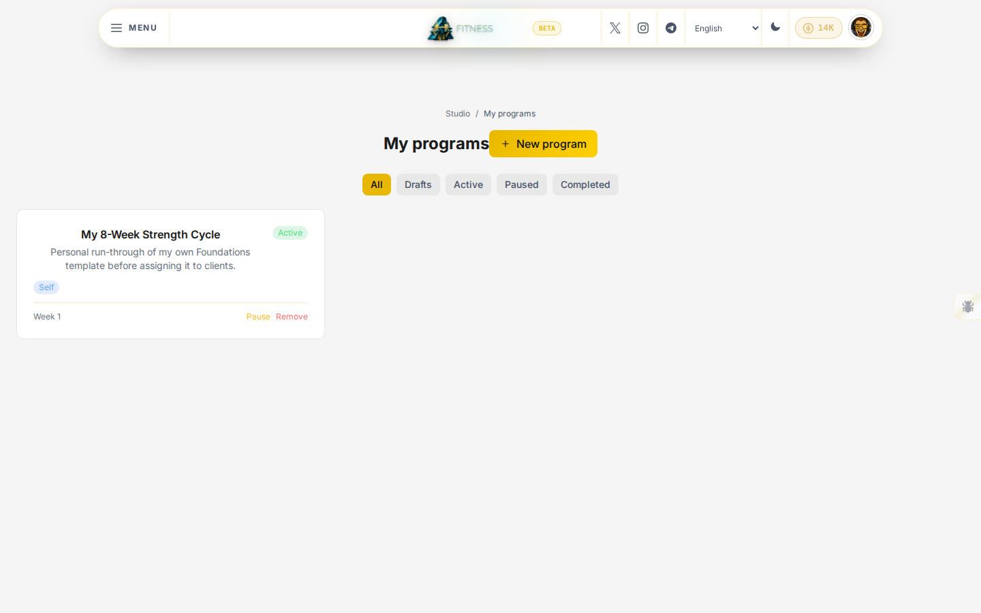This screenshot has width=981, height=613.
Task: Click the Active status badge on card
Action: (290, 233)
